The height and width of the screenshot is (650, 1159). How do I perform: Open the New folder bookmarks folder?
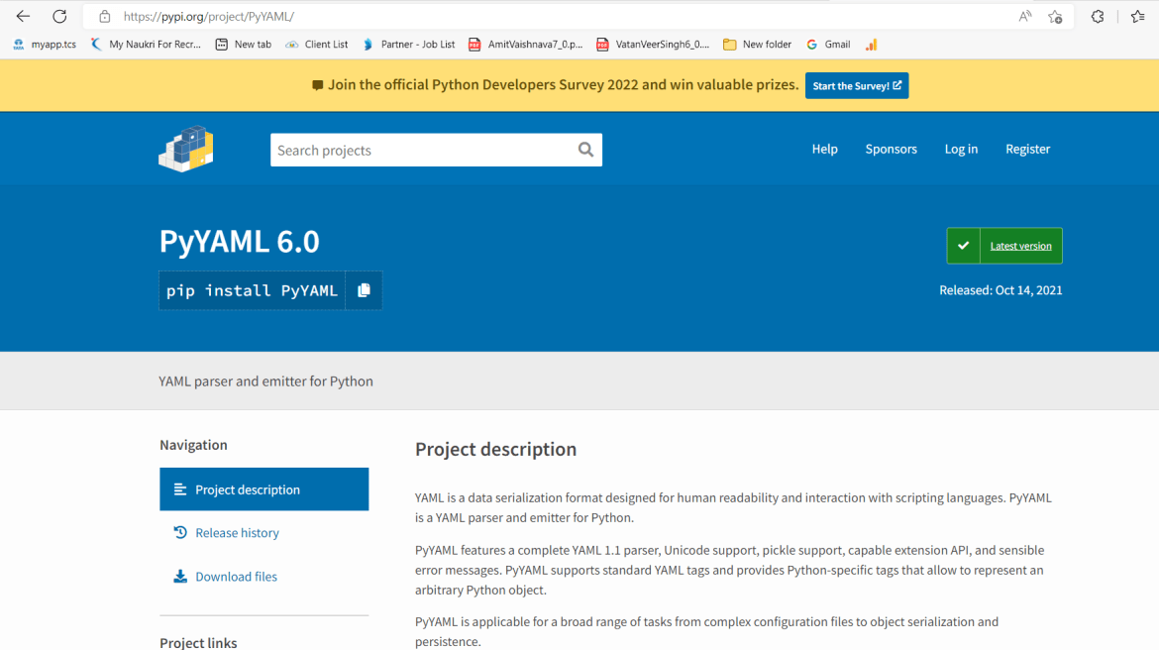coord(757,45)
